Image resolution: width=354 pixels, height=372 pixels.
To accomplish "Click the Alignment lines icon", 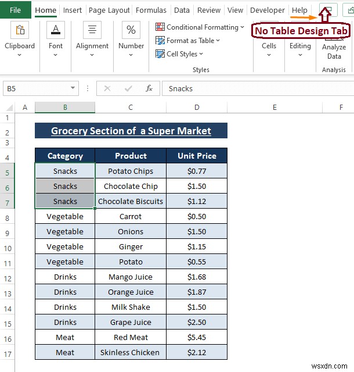I will click(x=92, y=30).
